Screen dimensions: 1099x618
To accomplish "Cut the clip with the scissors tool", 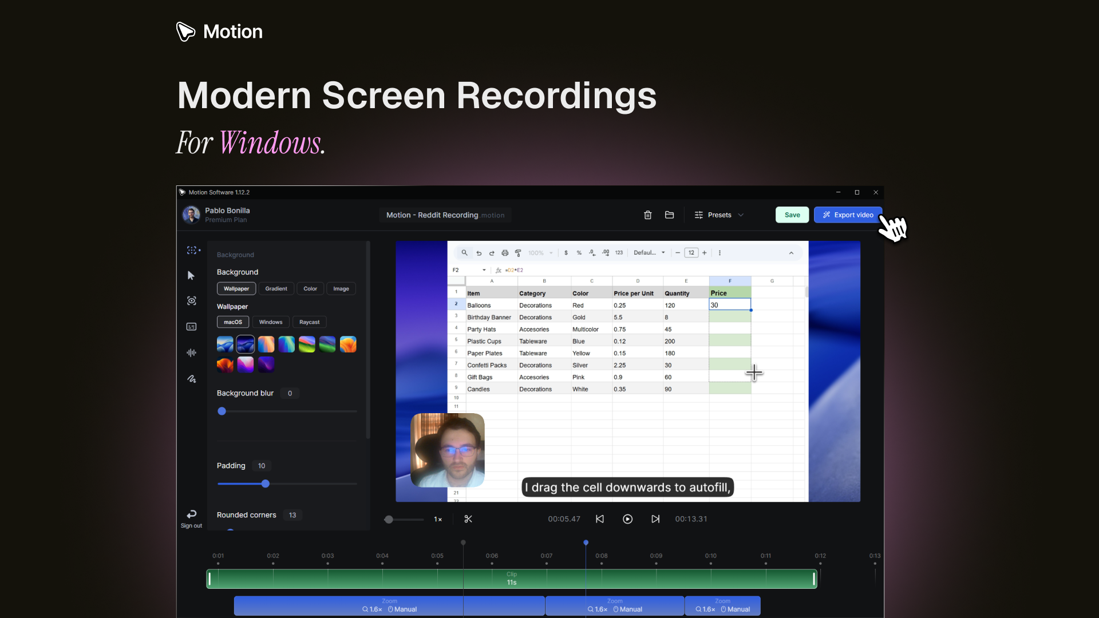I will [468, 519].
